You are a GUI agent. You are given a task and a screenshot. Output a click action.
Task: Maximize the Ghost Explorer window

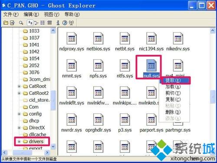(x=202, y=6)
